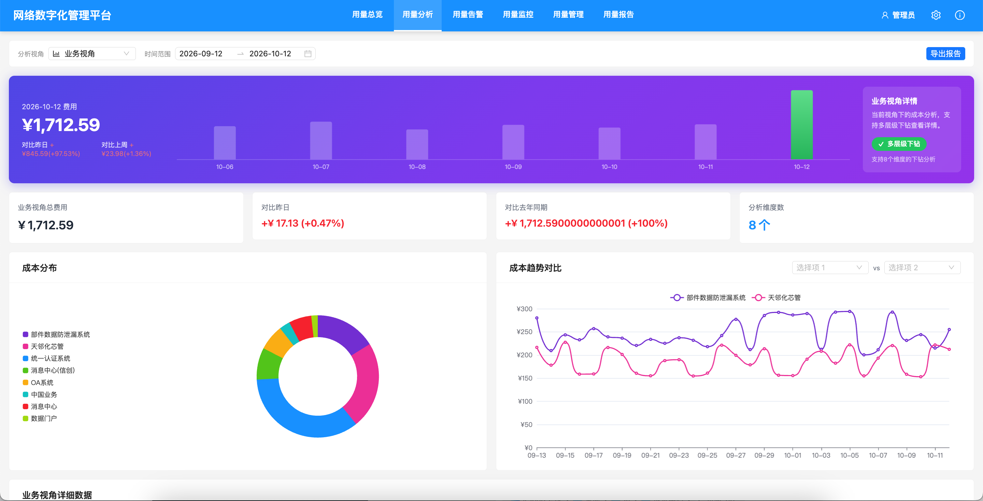The image size is (983, 501).
Task: Open the settings gear icon
Action: coord(936,15)
